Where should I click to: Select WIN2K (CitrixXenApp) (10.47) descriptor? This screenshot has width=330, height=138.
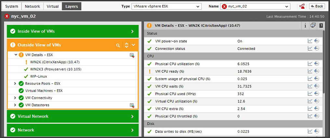[55, 62]
